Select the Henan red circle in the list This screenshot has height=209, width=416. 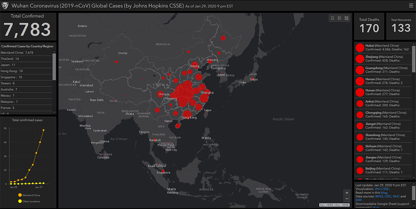pyautogui.click(x=360, y=81)
